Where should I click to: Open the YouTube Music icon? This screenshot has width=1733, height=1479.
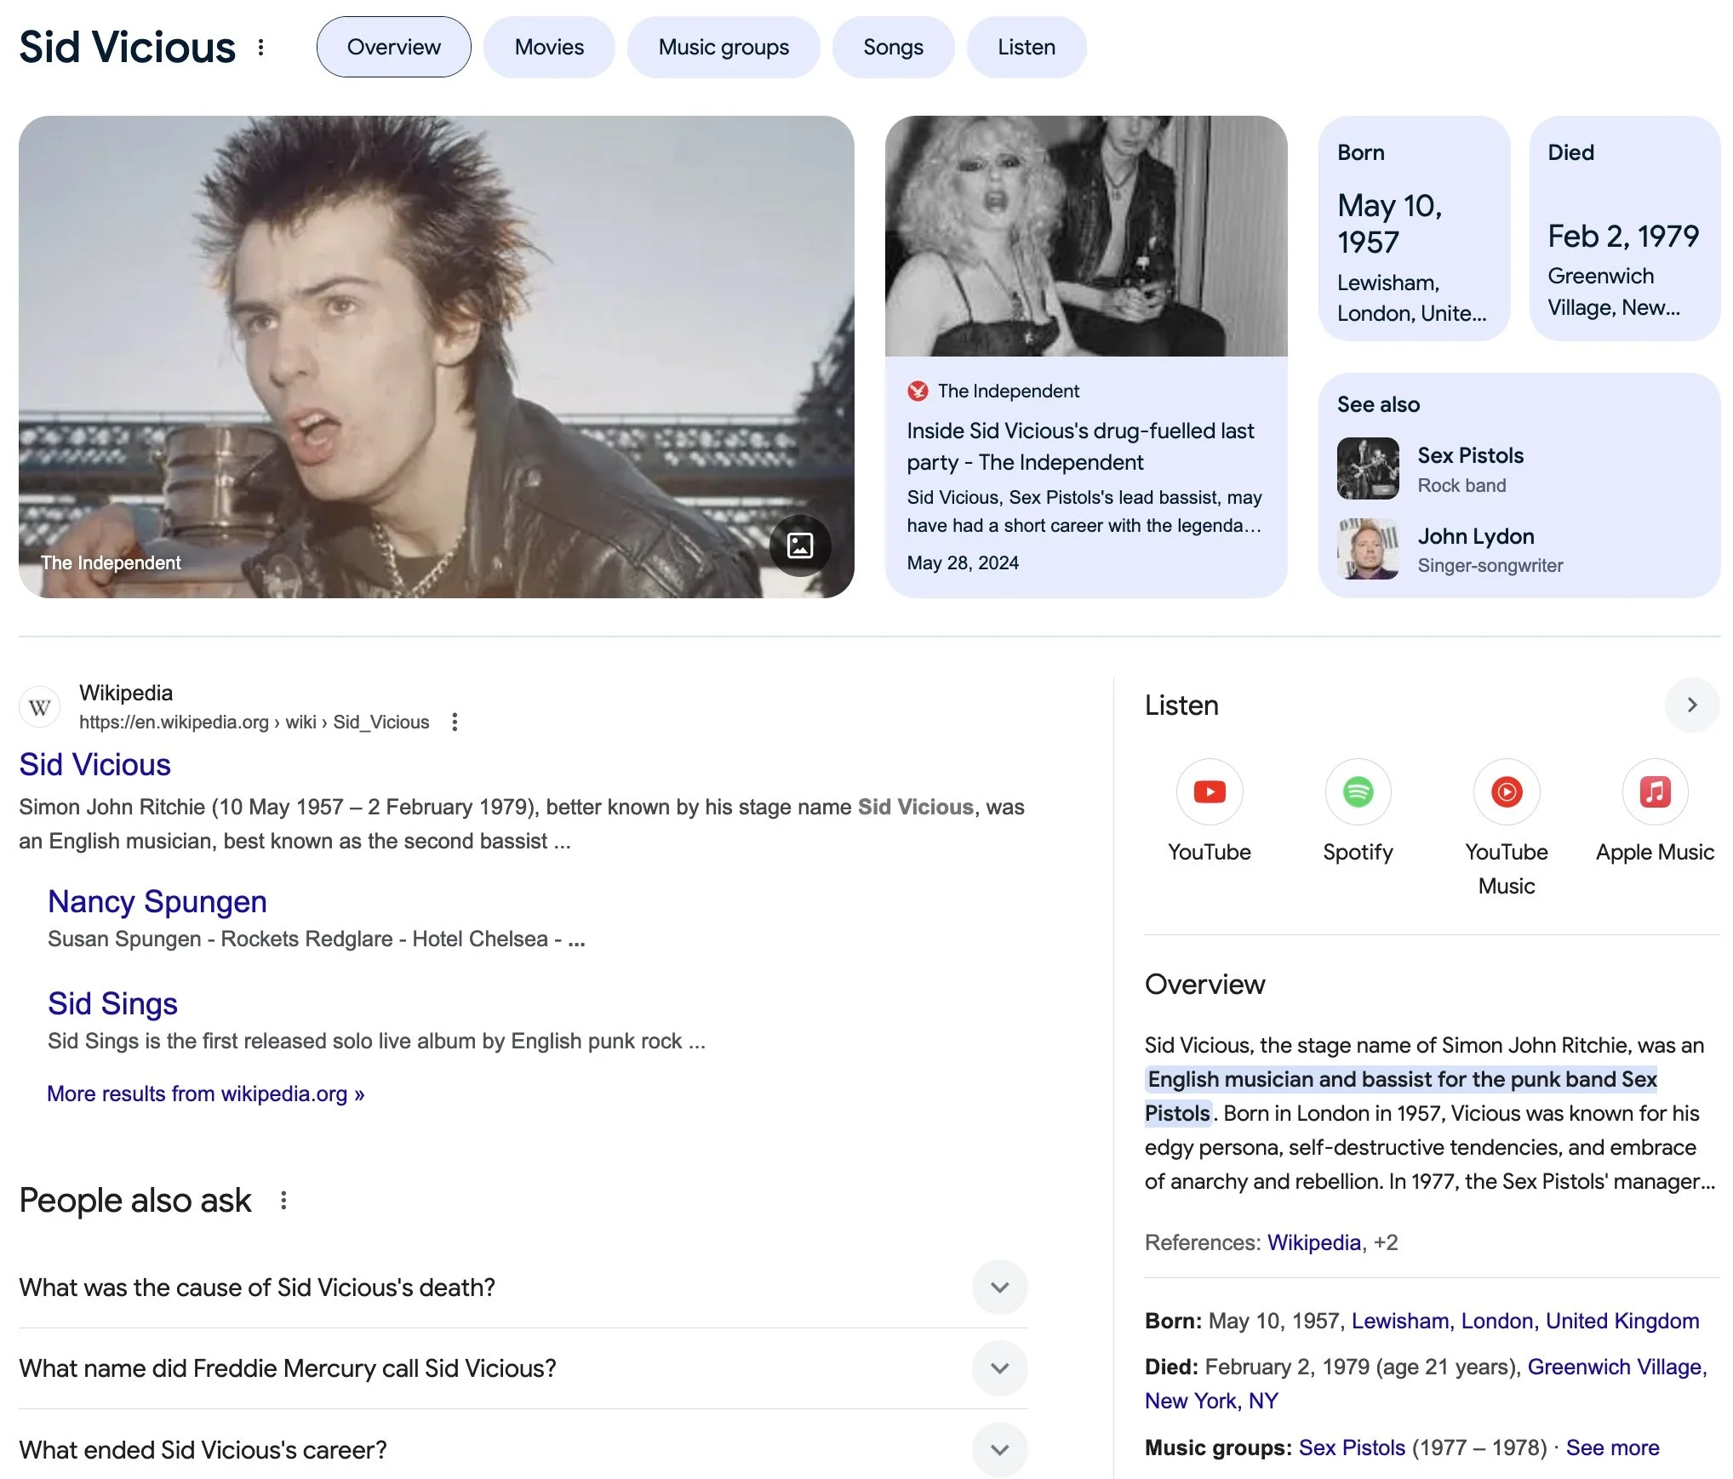[1506, 792]
